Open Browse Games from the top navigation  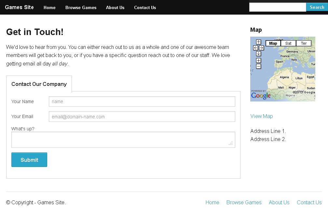[x=81, y=7]
